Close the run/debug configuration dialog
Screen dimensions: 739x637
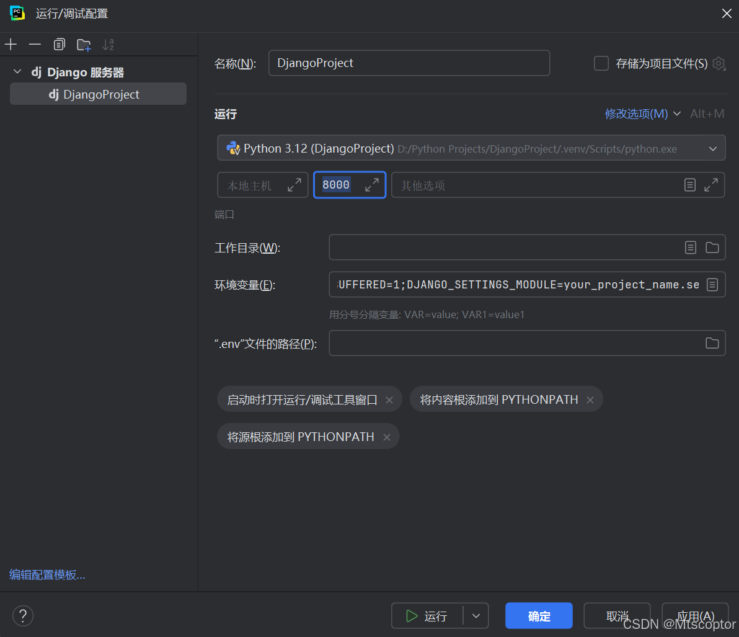point(726,14)
